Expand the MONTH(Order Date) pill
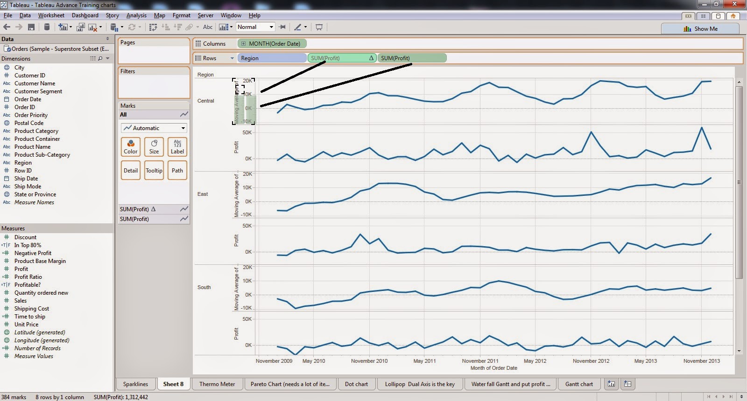 click(x=243, y=44)
